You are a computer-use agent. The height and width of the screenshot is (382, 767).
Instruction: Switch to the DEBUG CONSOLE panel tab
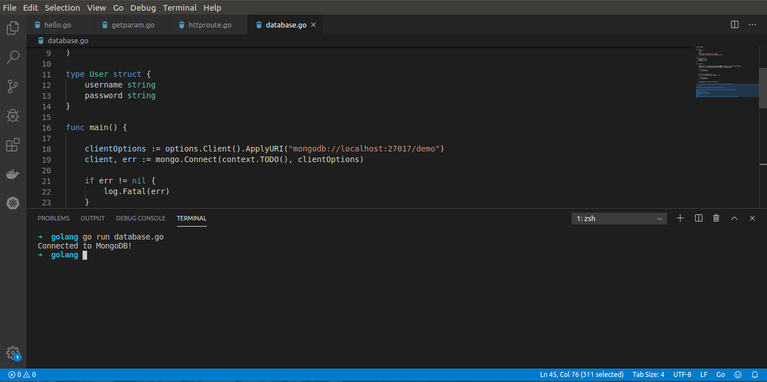pyautogui.click(x=140, y=218)
